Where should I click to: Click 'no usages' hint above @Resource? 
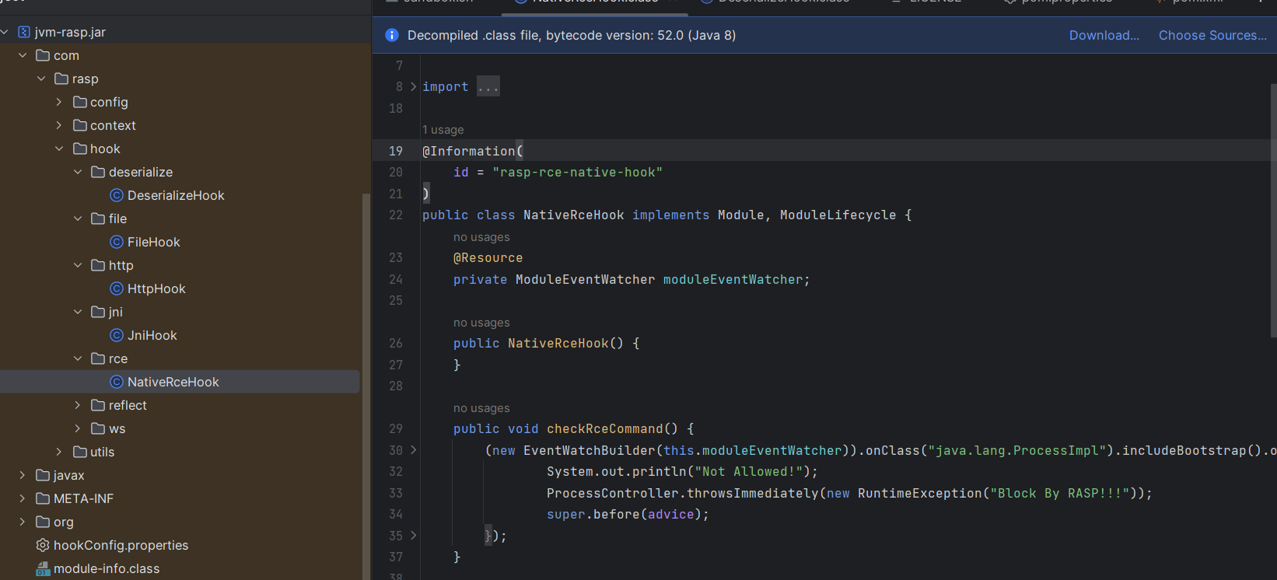click(481, 237)
